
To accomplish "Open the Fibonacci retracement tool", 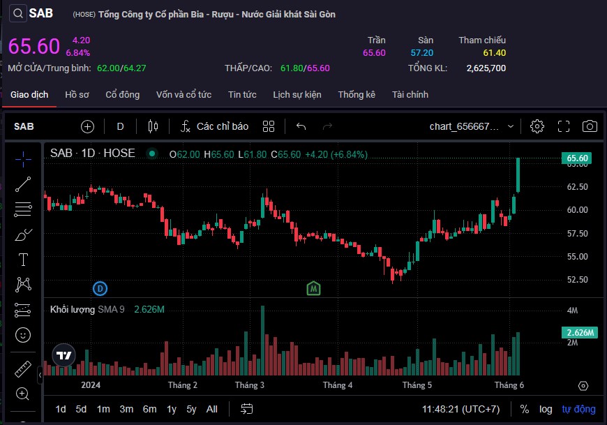I will point(23,209).
